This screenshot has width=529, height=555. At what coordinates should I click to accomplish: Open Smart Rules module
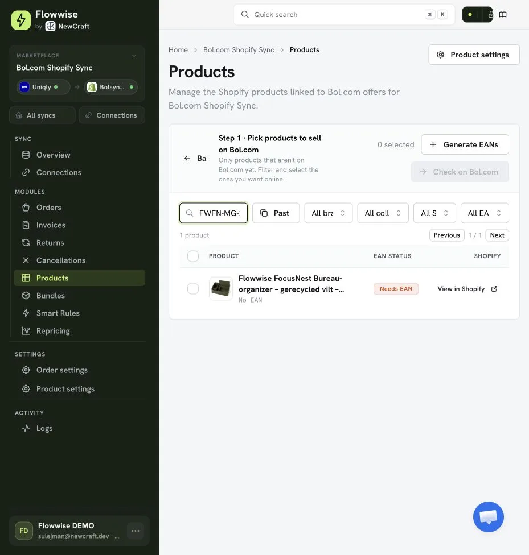79,313
